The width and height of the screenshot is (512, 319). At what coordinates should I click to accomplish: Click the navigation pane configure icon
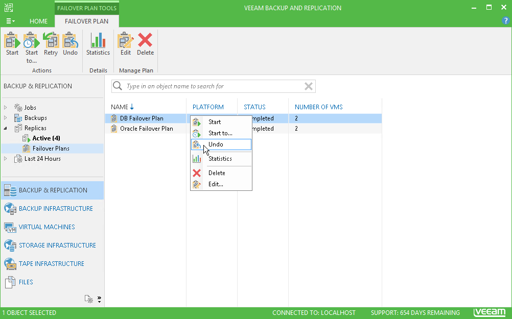click(x=88, y=299)
